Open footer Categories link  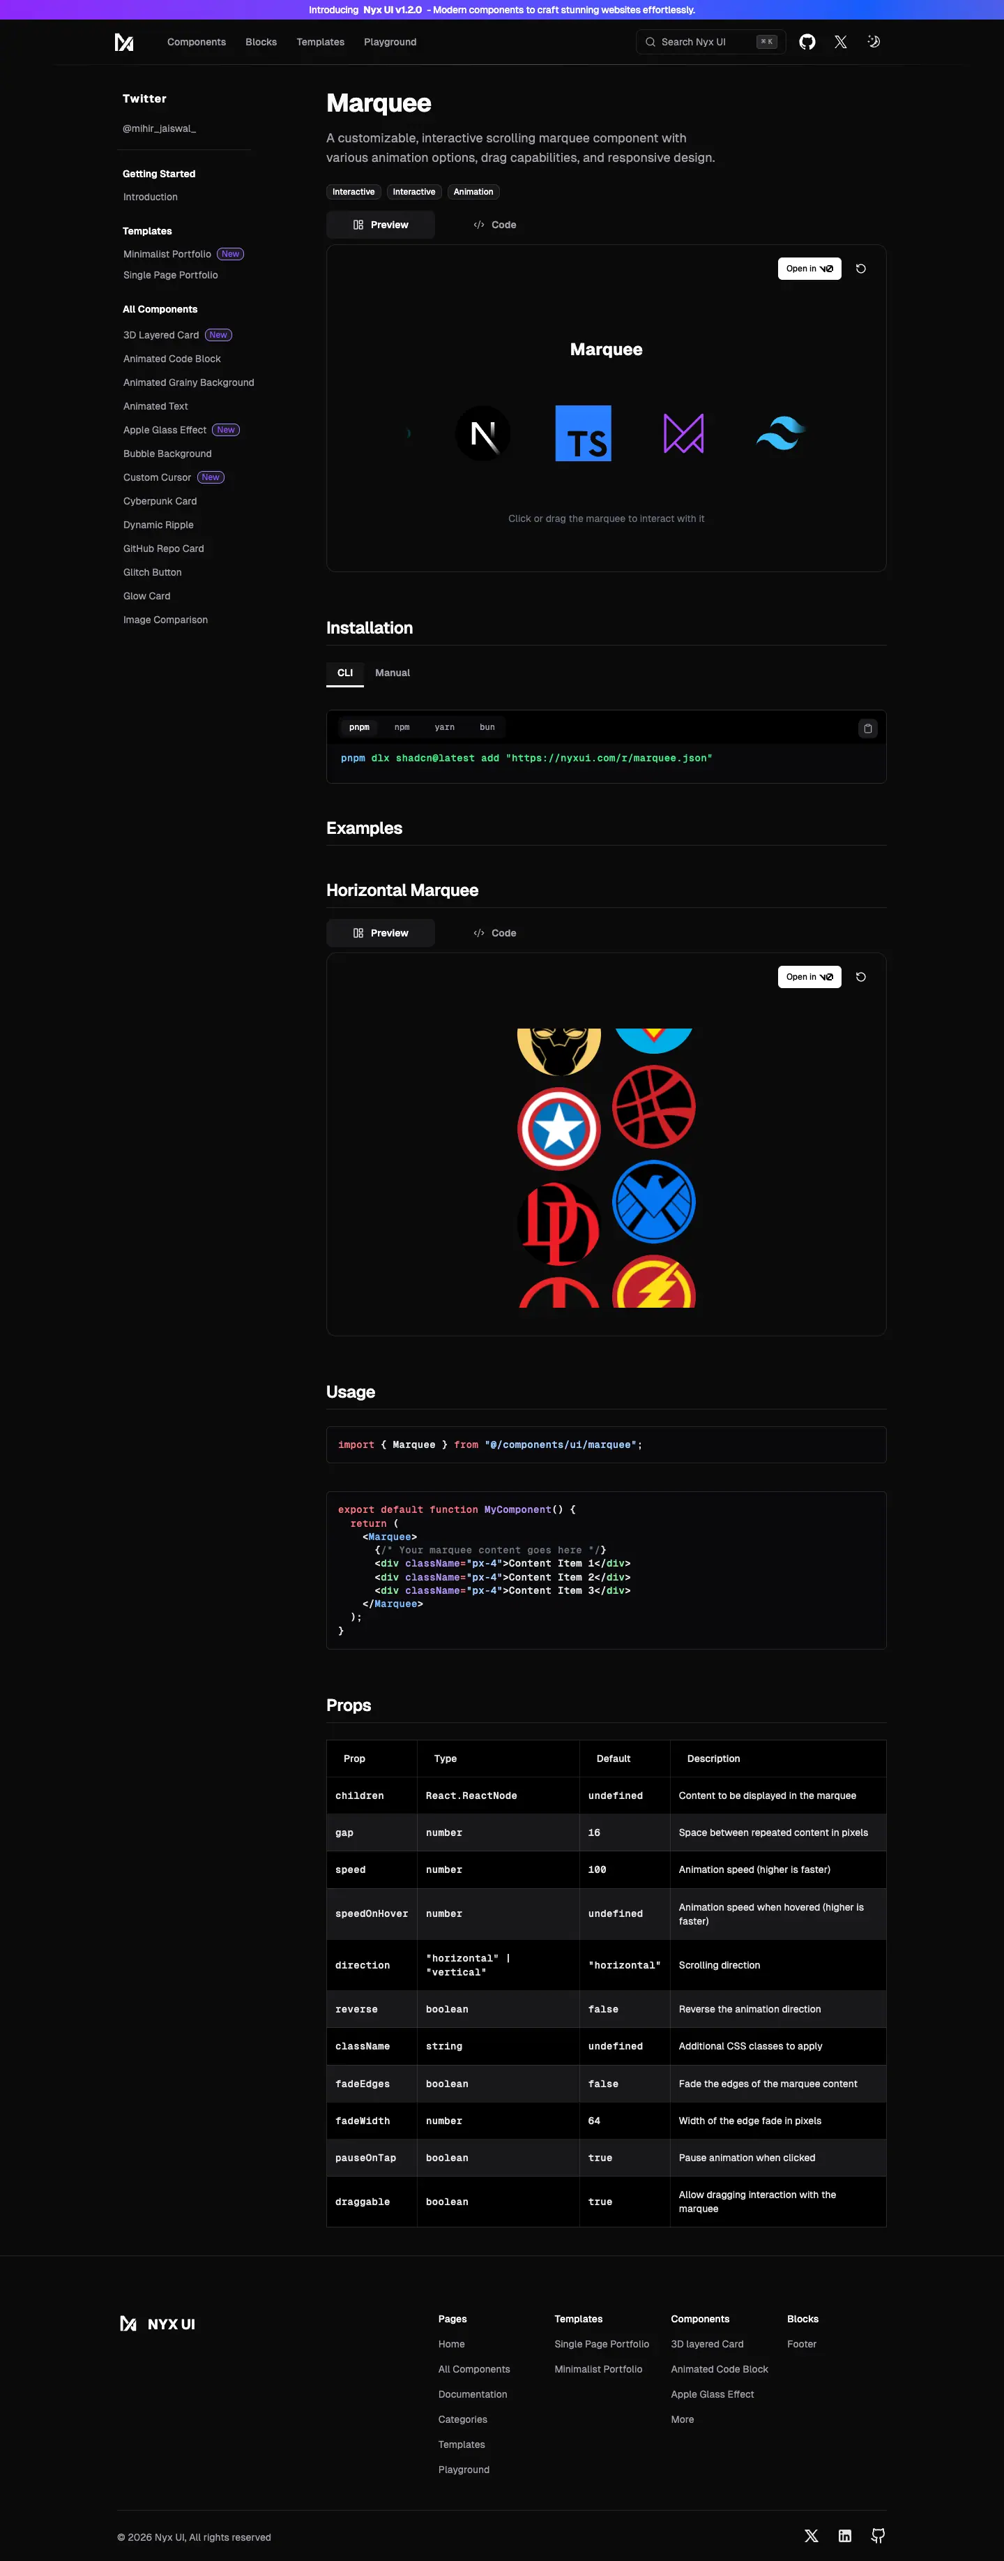click(463, 2419)
